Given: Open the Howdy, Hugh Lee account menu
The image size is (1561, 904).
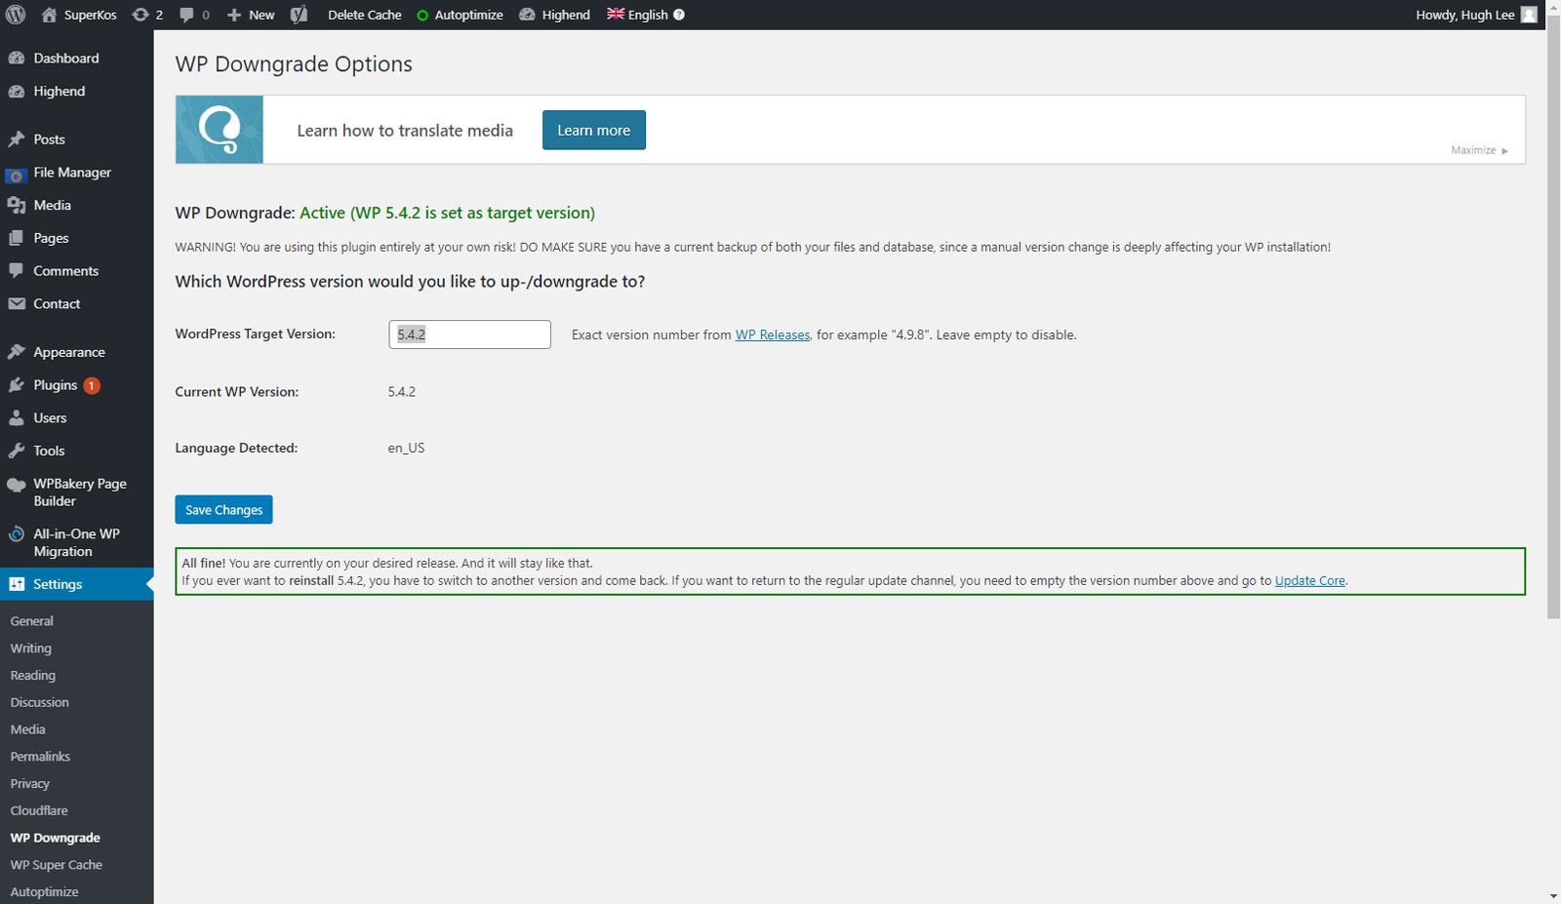Looking at the screenshot, I should pyautogui.click(x=1465, y=15).
